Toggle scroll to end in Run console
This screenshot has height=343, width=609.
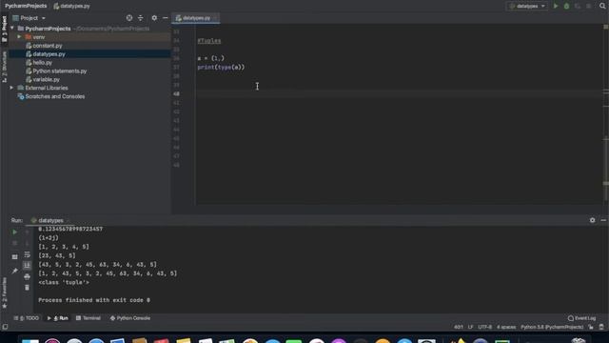[27, 265]
